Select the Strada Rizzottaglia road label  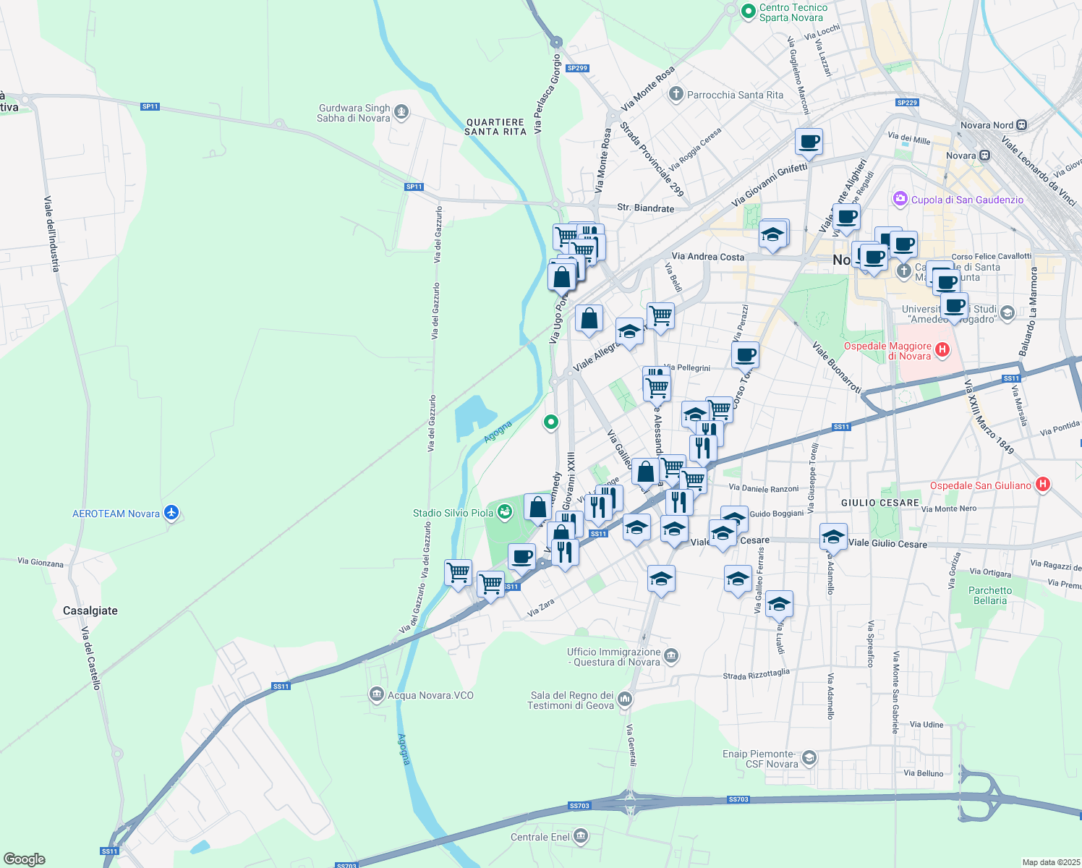point(757,674)
